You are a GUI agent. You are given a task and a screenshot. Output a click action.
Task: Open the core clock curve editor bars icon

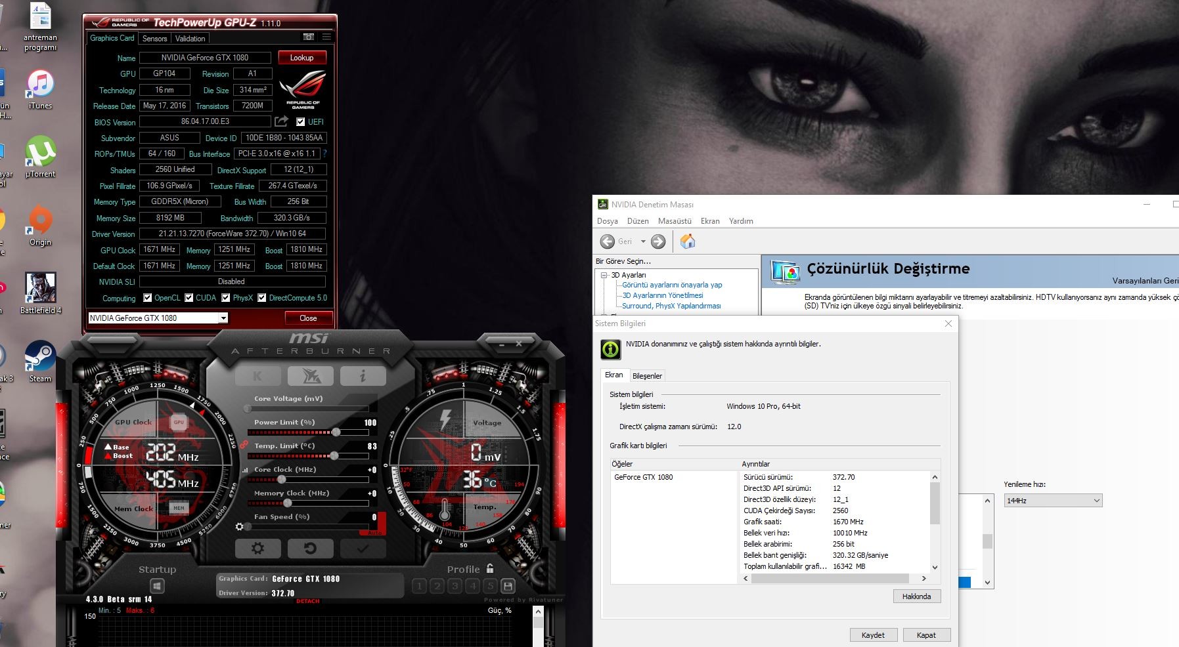click(x=246, y=470)
